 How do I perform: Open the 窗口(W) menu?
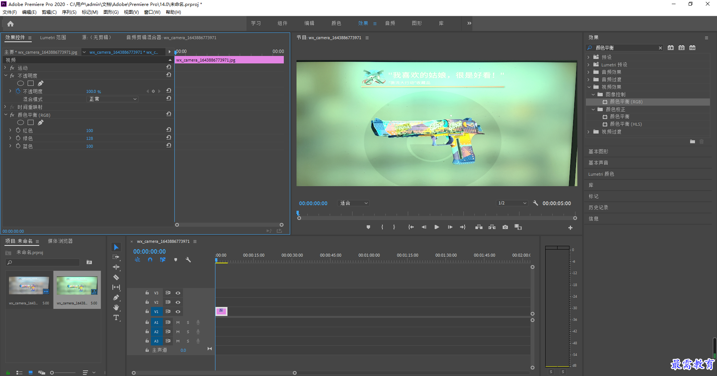coord(152,12)
